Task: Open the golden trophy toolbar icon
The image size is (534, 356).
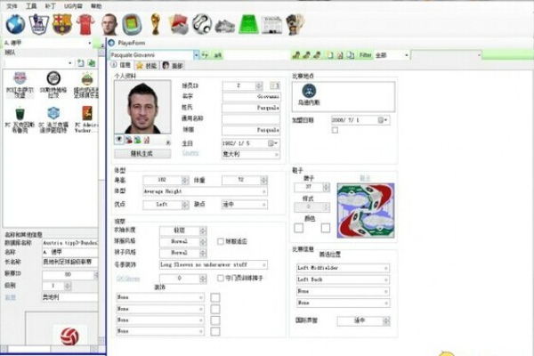Action: point(155,24)
